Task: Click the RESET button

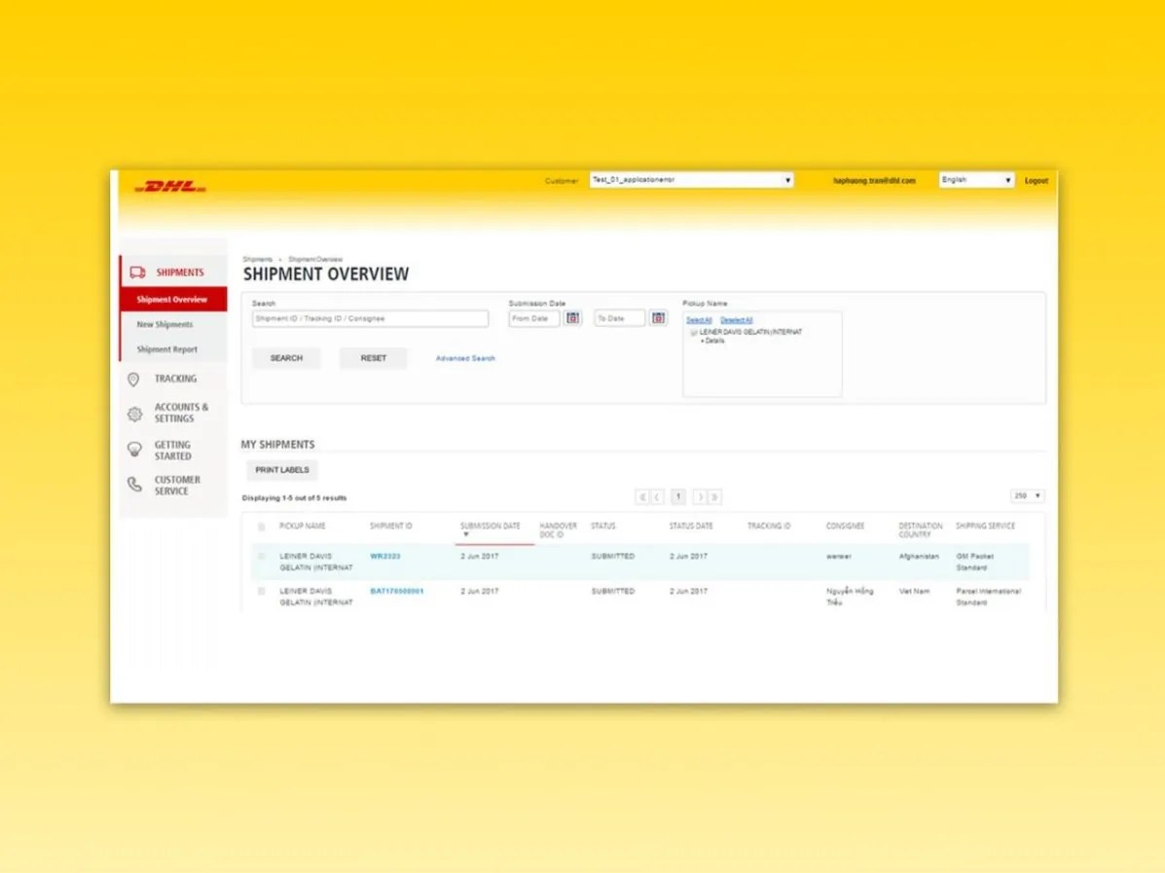Action: click(374, 358)
